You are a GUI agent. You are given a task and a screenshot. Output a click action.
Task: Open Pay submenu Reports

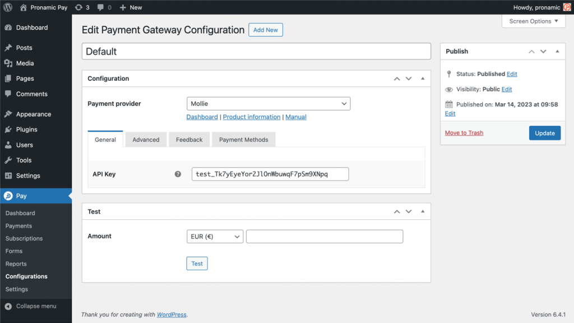coord(16,264)
